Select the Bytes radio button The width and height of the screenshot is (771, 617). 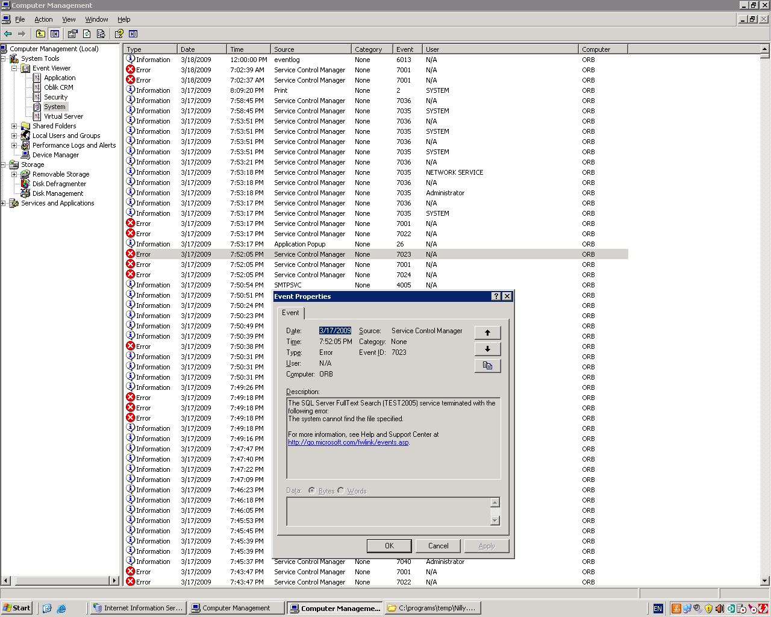[311, 490]
